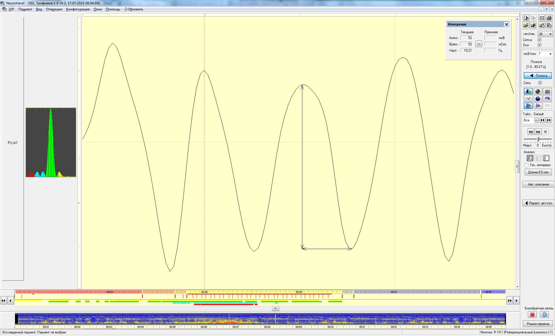Click the print icon in toolbar
Screen dimensions: 555x336
point(549,18)
